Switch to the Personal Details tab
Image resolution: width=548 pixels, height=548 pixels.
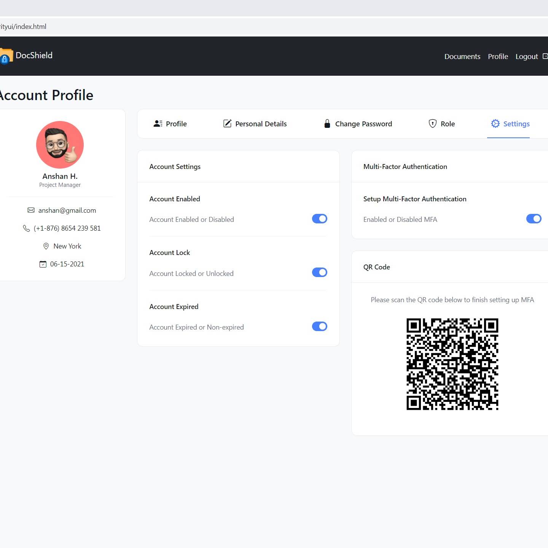255,124
